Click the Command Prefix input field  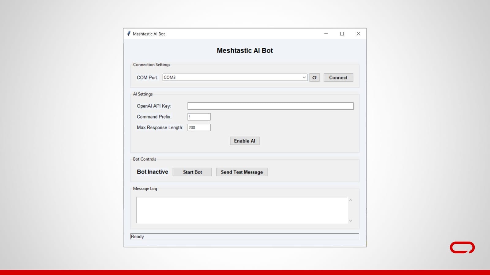(199, 116)
